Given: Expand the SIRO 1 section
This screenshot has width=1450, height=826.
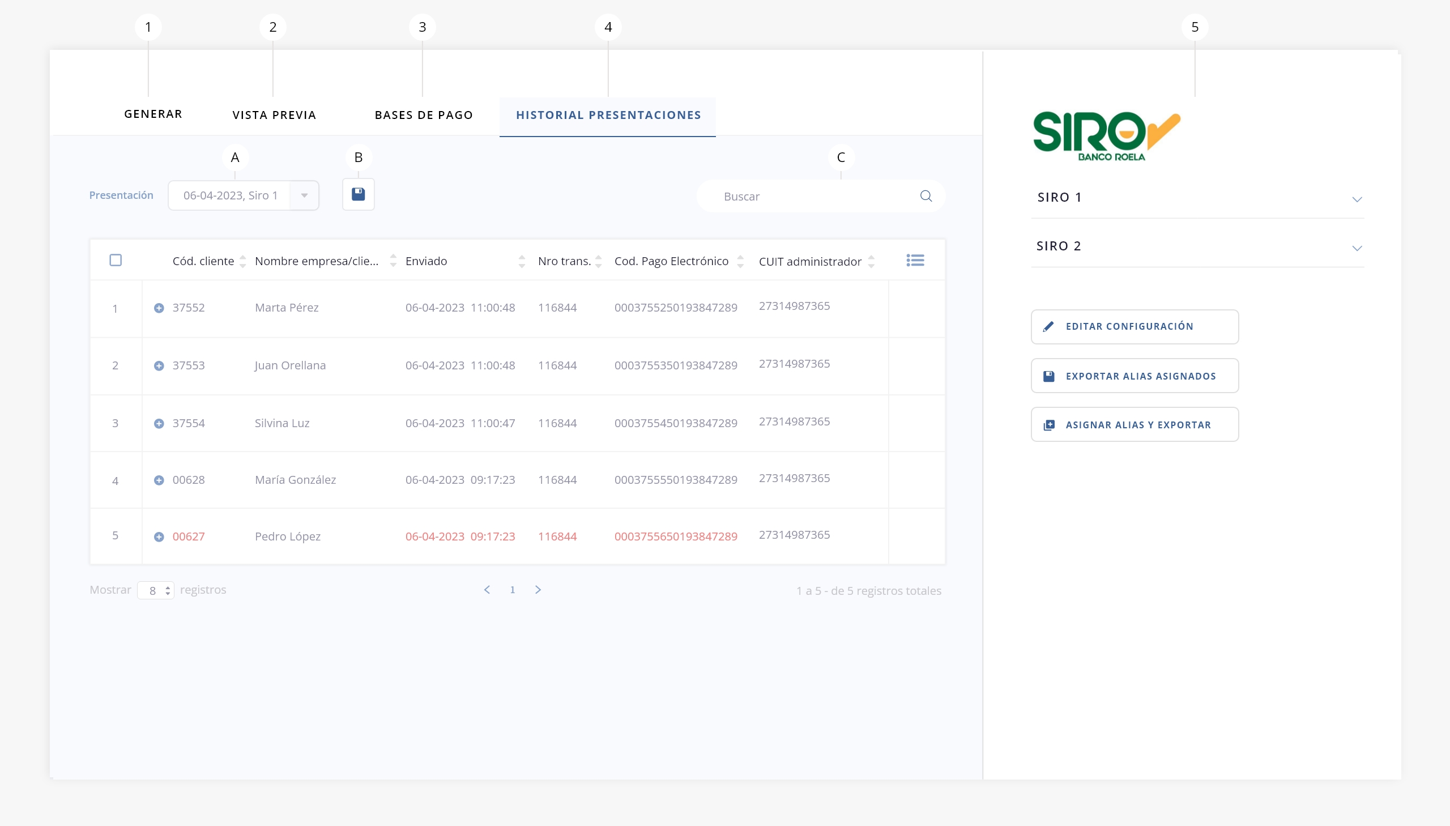Looking at the screenshot, I should (x=1356, y=199).
